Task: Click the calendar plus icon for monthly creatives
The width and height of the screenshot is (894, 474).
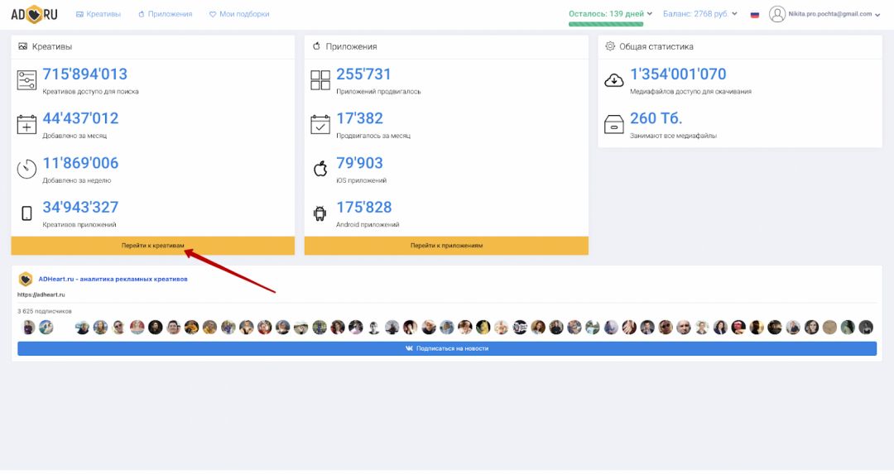Action: (26, 124)
